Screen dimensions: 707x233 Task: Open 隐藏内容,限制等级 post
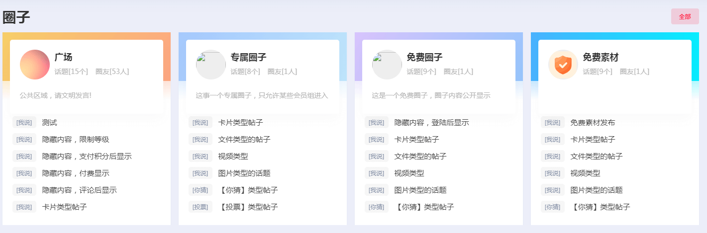tap(76, 140)
